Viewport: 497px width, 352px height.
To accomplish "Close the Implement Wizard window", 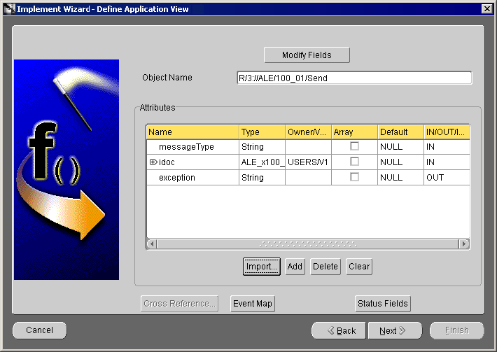I will click(x=487, y=9).
